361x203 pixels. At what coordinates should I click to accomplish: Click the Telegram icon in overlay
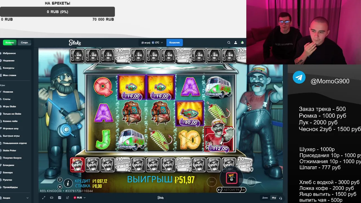(299, 77)
